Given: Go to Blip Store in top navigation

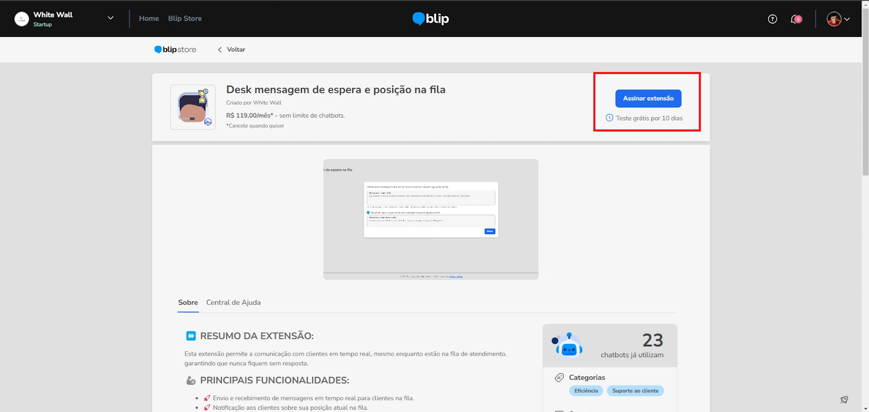Looking at the screenshot, I should 185,18.
